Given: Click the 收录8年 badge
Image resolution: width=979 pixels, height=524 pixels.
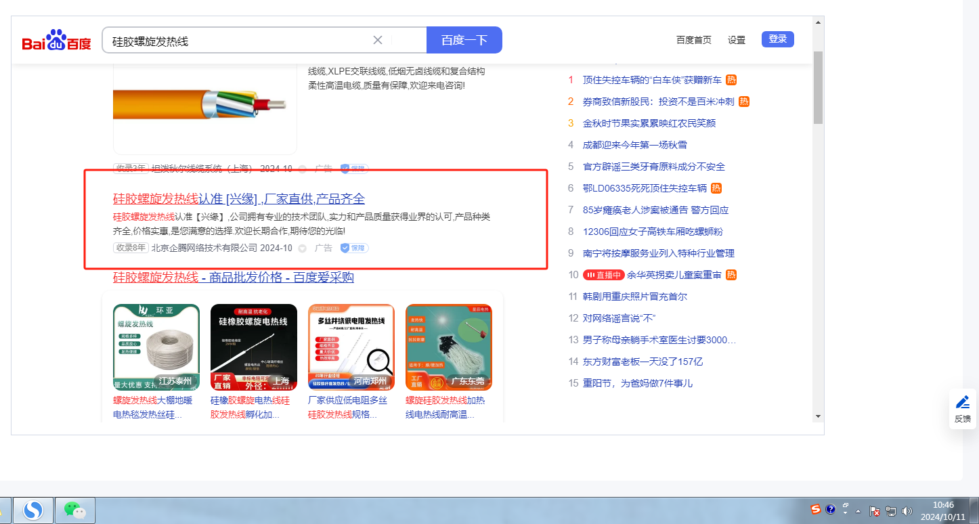Looking at the screenshot, I should point(131,248).
